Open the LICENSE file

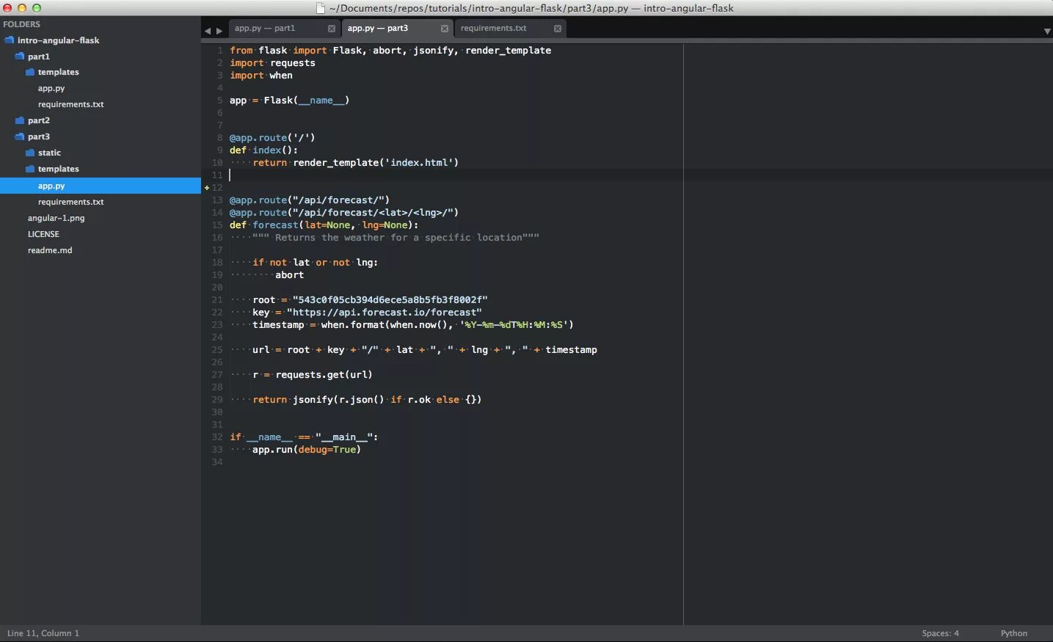point(43,234)
